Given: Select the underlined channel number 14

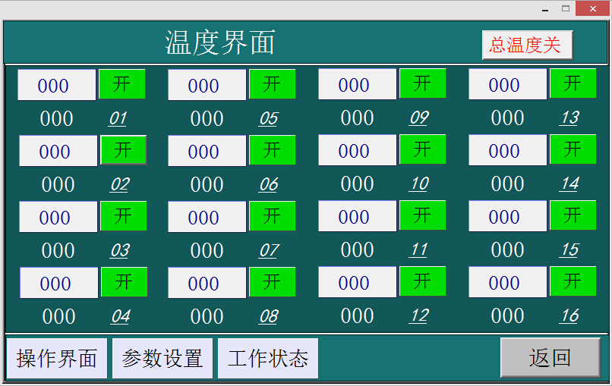Looking at the screenshot, I should point(569,184).
